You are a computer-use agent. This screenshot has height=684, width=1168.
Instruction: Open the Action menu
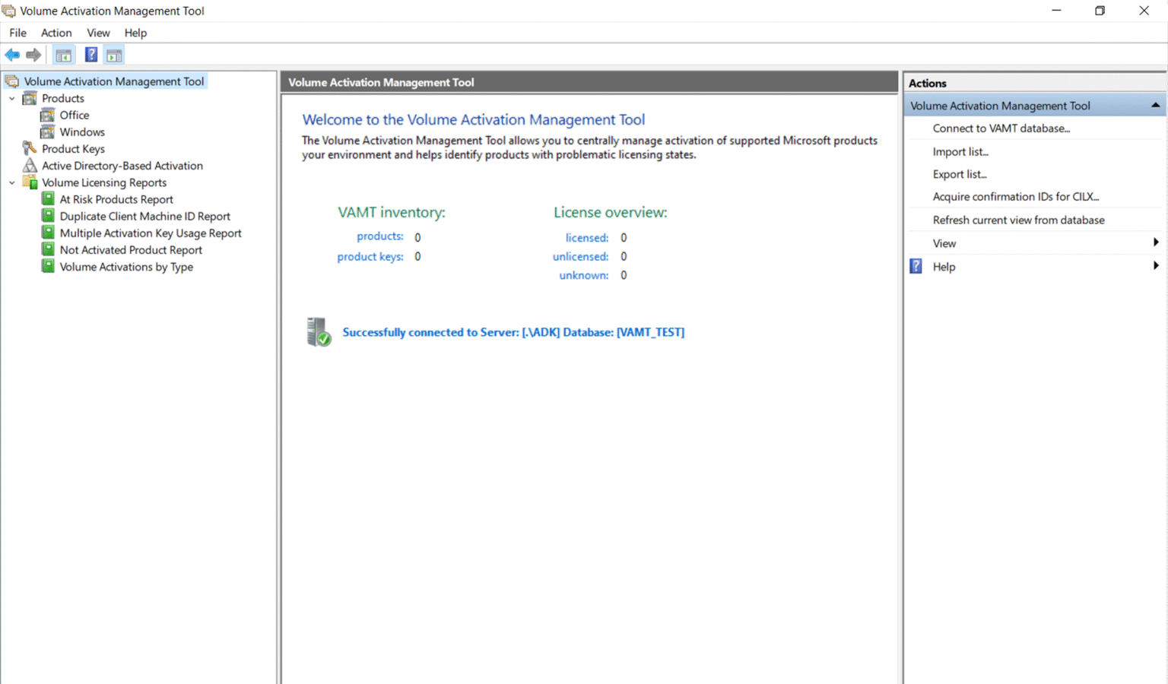(56, 33)
